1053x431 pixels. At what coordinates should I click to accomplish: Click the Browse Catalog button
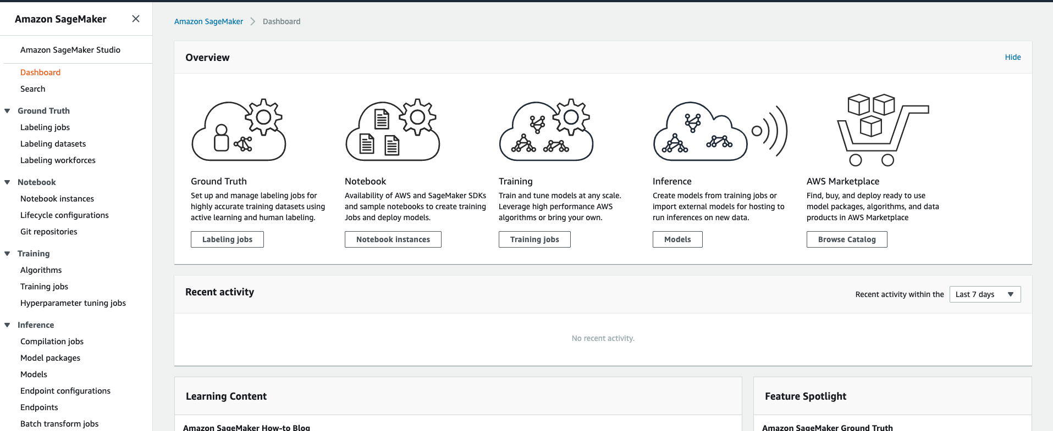tap(847, 239)
